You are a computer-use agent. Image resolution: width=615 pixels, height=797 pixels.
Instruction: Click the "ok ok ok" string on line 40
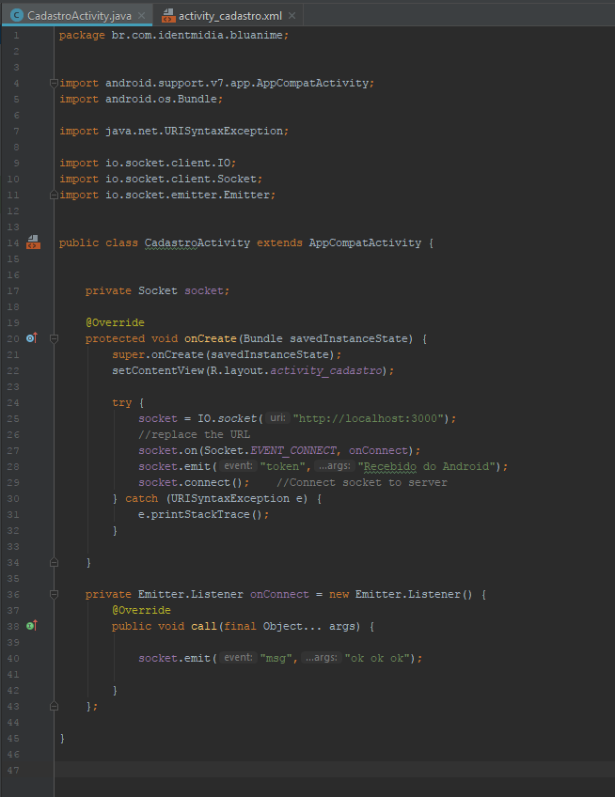(377, 658)
